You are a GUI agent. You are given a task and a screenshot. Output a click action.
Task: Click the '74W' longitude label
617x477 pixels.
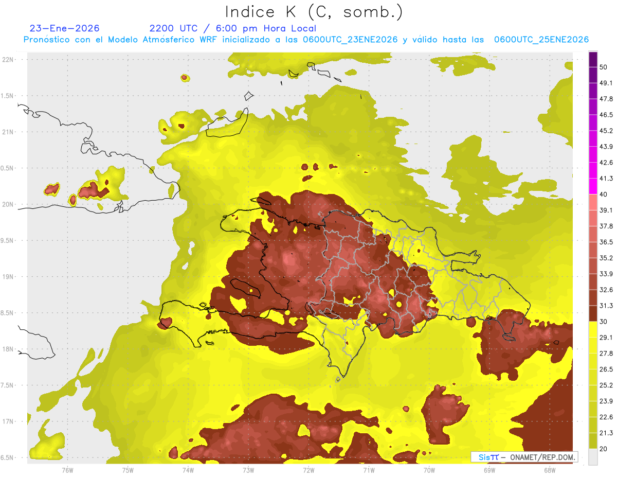(x=188, y=470)
